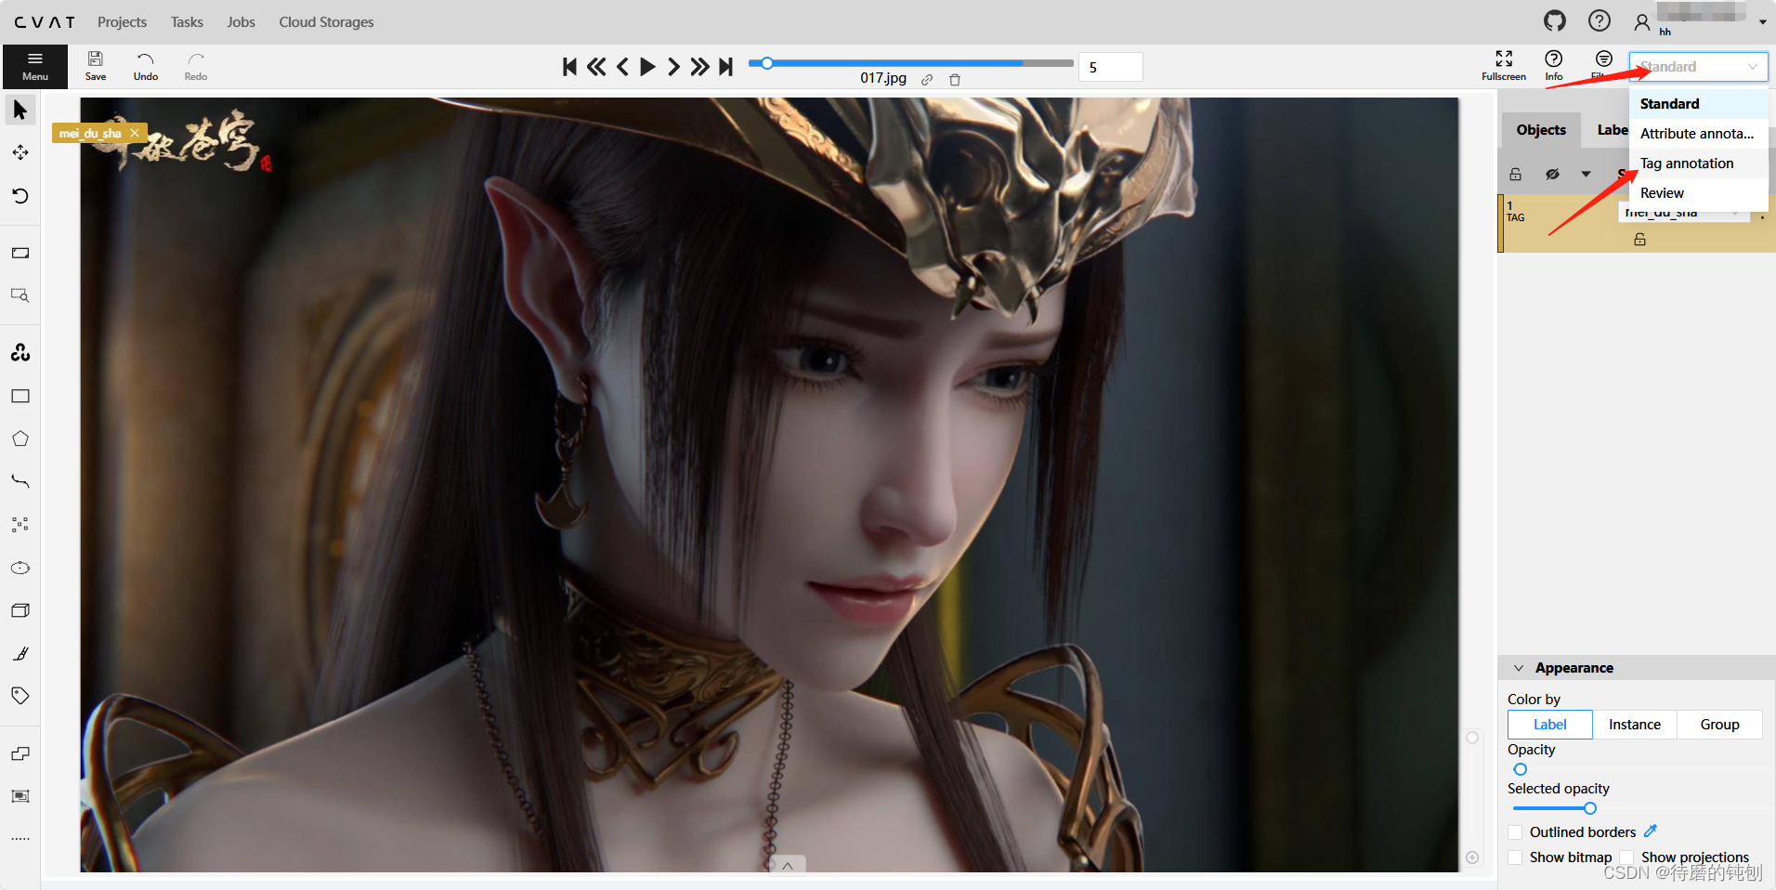Viewport: 1776px width, 890px height.
Task: Select the zoom region of interest tool
Action: tap(20, 295)
